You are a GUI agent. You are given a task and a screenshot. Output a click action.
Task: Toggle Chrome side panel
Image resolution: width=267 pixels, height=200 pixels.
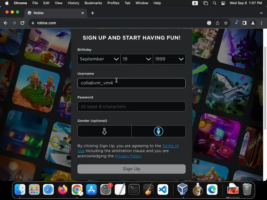(x=245, y=23)
